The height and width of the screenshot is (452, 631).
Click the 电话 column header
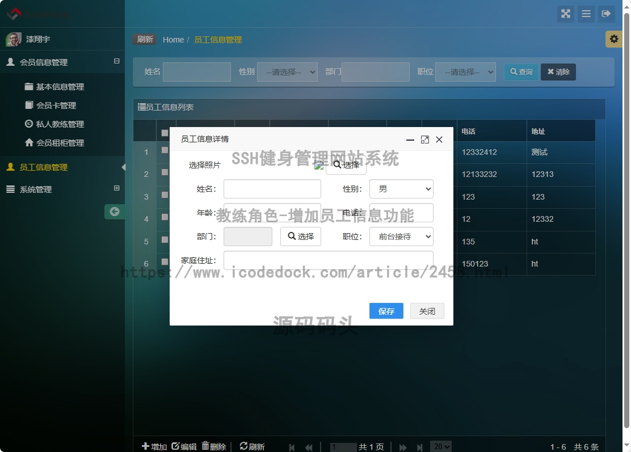pos(492,130)
